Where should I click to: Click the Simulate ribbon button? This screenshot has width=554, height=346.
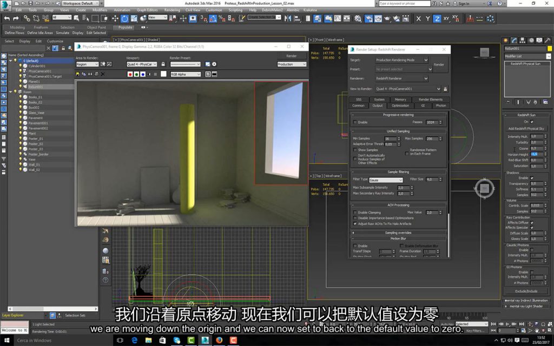(x=63, y=33)
